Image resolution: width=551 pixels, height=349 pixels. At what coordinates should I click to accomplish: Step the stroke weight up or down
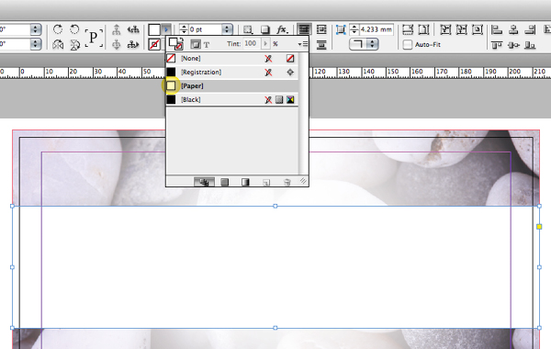[184, 29]
